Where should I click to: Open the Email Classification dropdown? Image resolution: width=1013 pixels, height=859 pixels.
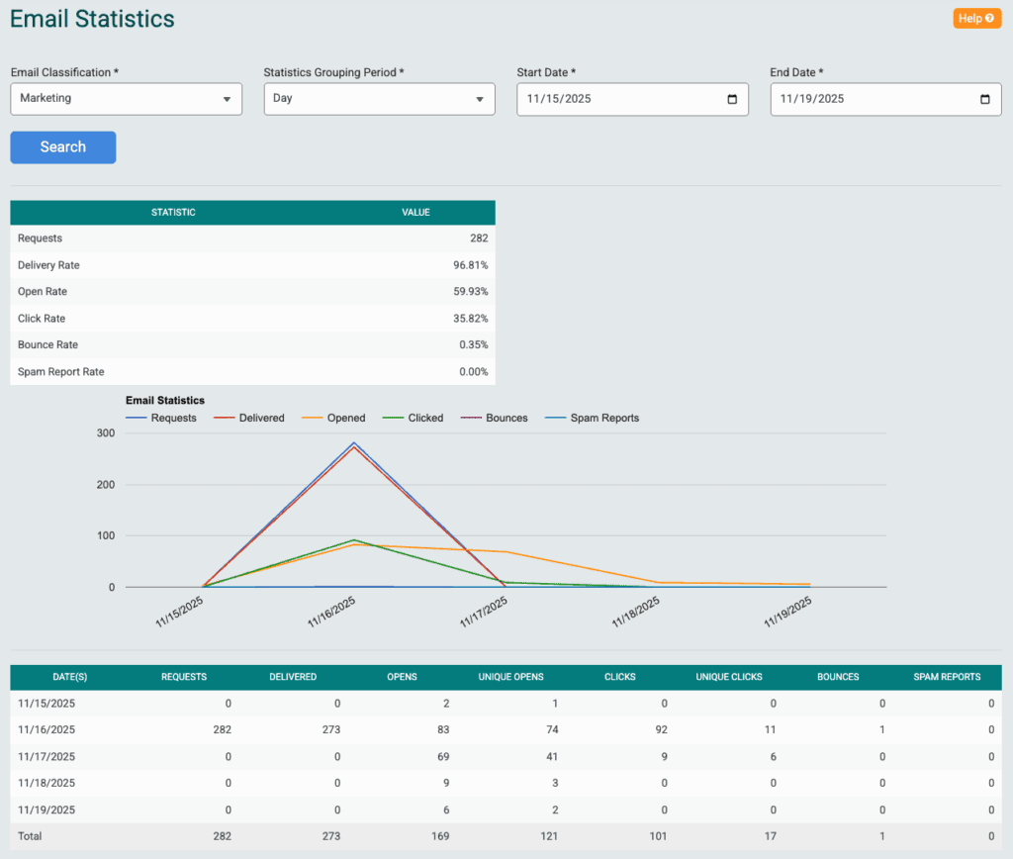click(x=126, y=99)
